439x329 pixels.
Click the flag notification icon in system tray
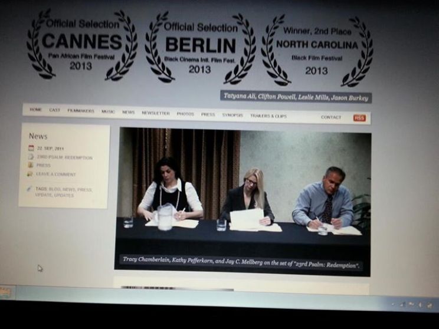pyautogui.click(x=411, y=304)
